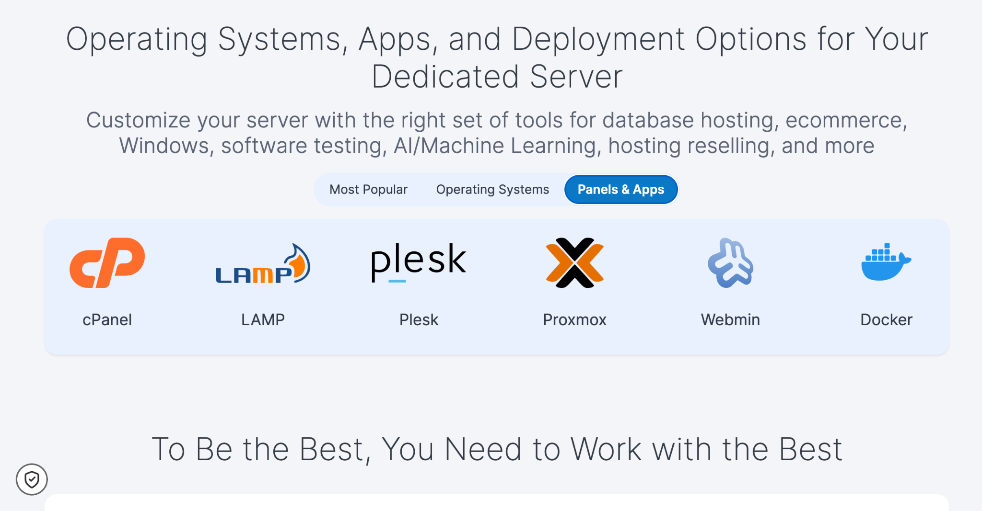Click the cPanel logo icon
This screenshot has width=982, height=511.
(107, 262)
